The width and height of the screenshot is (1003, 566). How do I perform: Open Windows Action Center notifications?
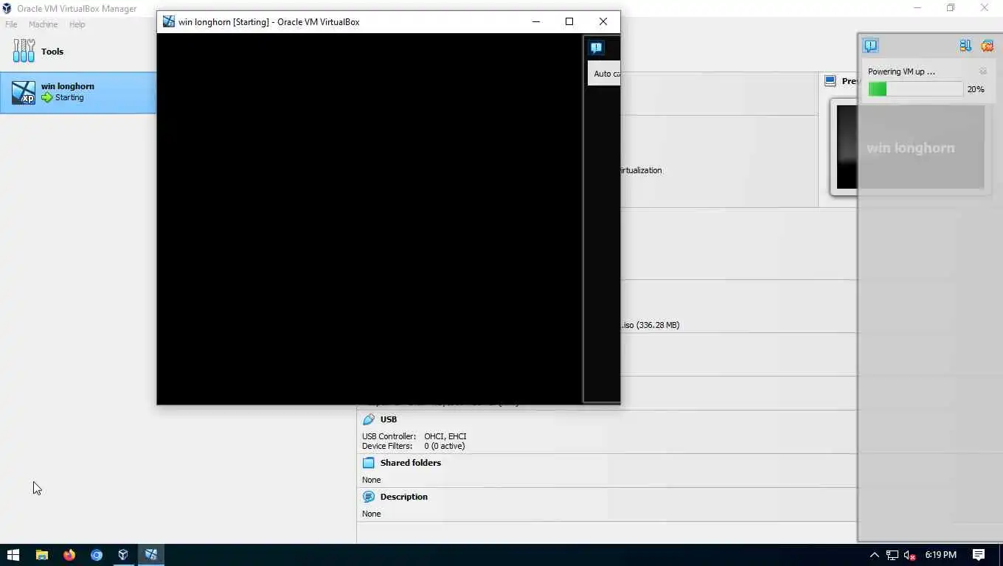pos(979,555)
